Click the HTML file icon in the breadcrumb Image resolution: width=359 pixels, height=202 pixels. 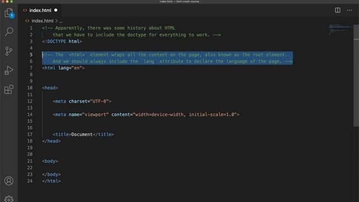pyautogui.click(x=27, y=21)
